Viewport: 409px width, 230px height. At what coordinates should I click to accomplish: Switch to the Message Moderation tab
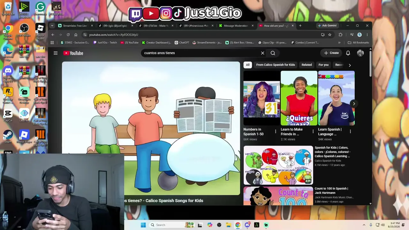point(236,26)
